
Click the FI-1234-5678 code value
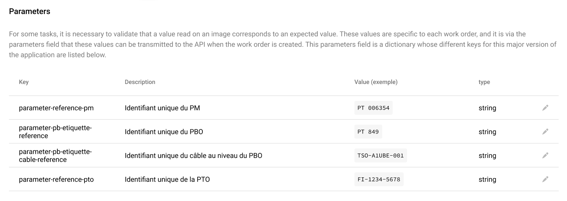[x=379, y=179]
